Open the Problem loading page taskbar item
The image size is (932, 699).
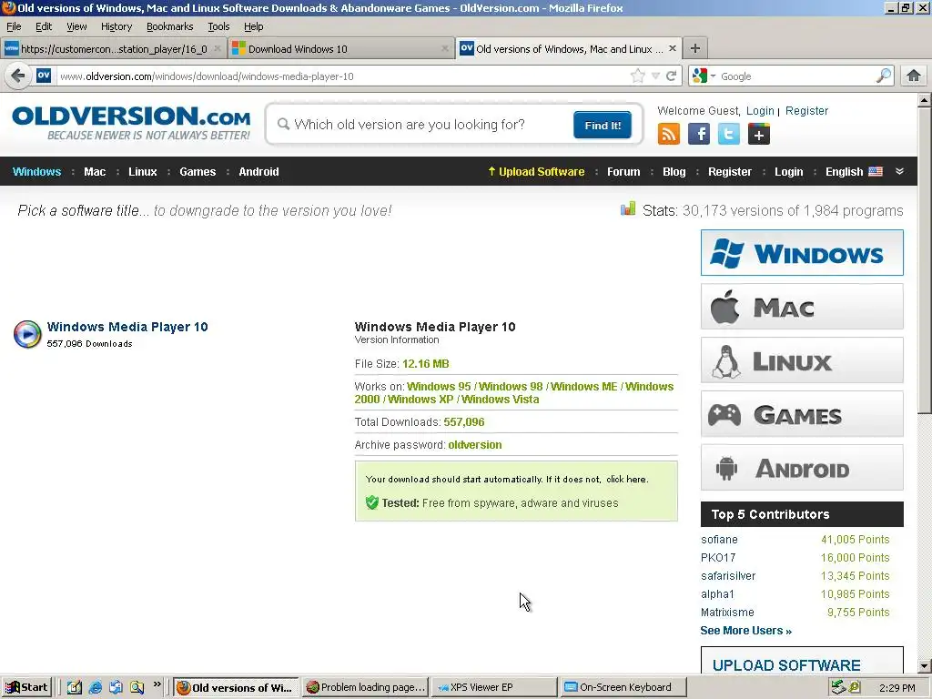pos(365,687)
